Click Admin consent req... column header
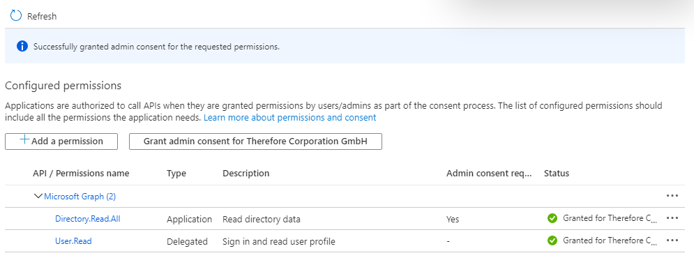This screenshot has height=260, width=694. (x=489, y=174)
